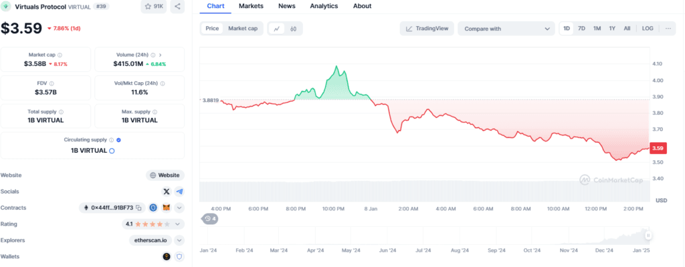Open Circulating supply info icon
The image size is (685, 267).
point(112,140)
